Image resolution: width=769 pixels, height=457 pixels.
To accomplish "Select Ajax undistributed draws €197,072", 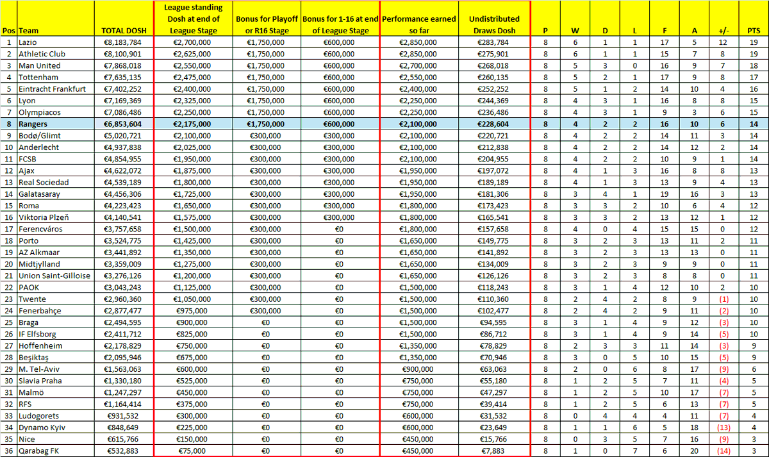I will 494,170.
